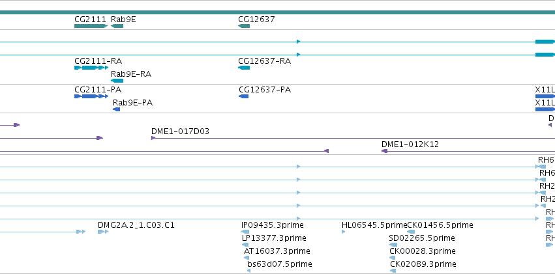Click the LP13377.3prime label
The image size is (555, 274).
pos(274,238)
